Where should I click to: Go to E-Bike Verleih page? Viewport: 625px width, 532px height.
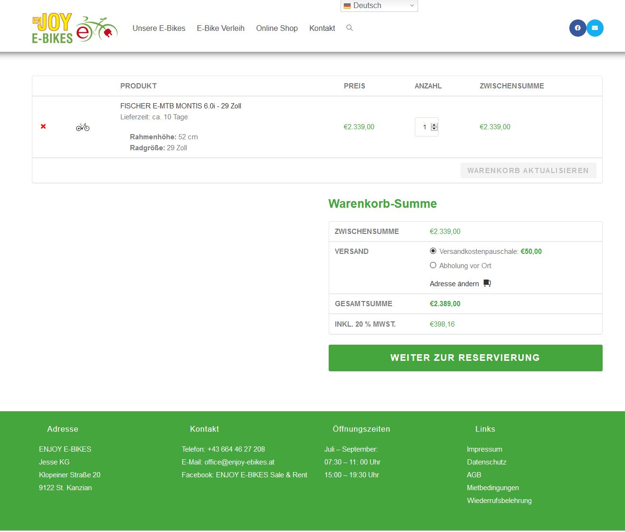[221, 28]
